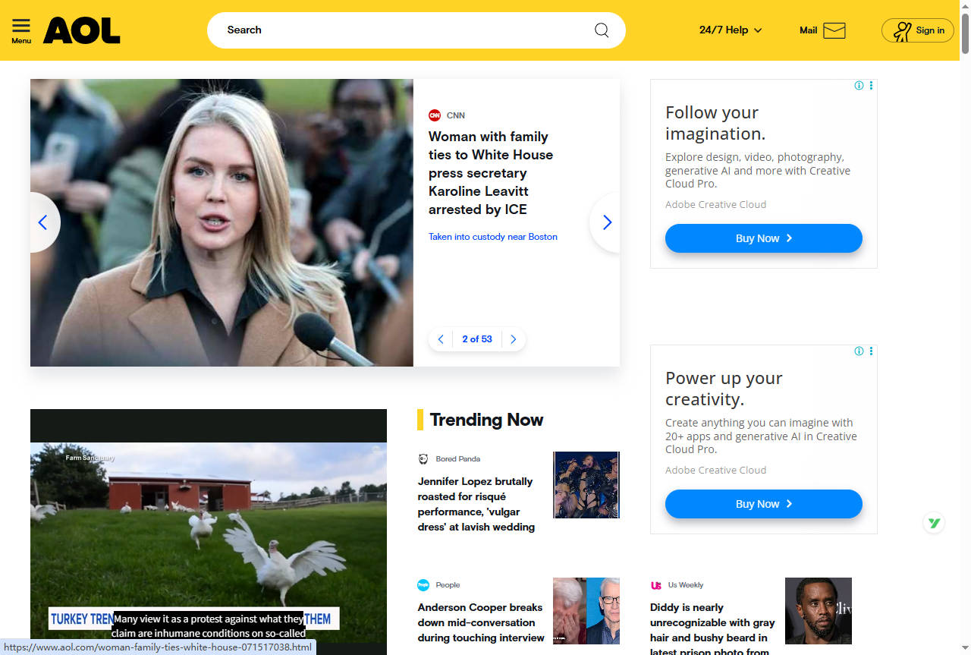Open ad options on Power up your creativity ad

(871, 351)
